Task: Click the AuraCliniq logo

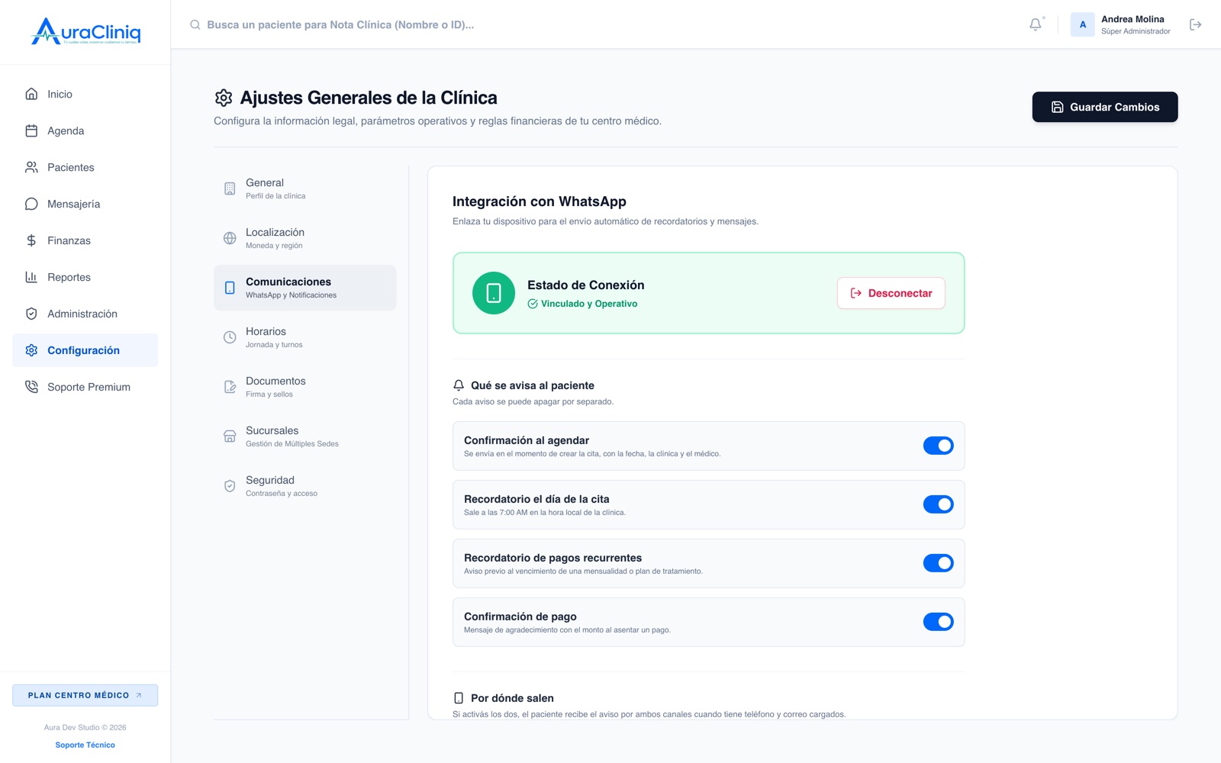Action: coord(85,31)
